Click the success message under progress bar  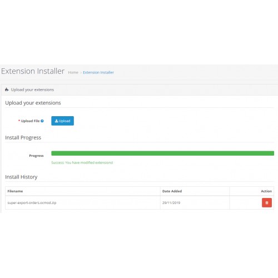pyautogui.click(x=82, y=162)
